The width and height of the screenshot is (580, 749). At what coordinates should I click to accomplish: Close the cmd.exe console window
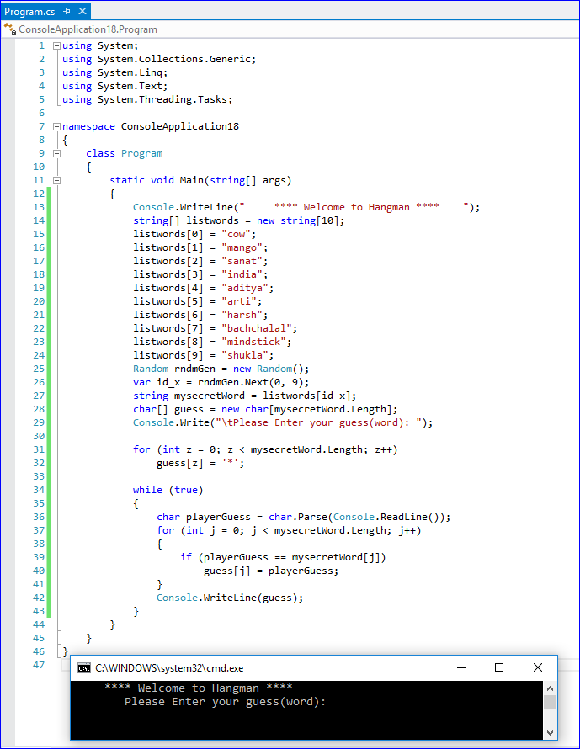point(538,667)
